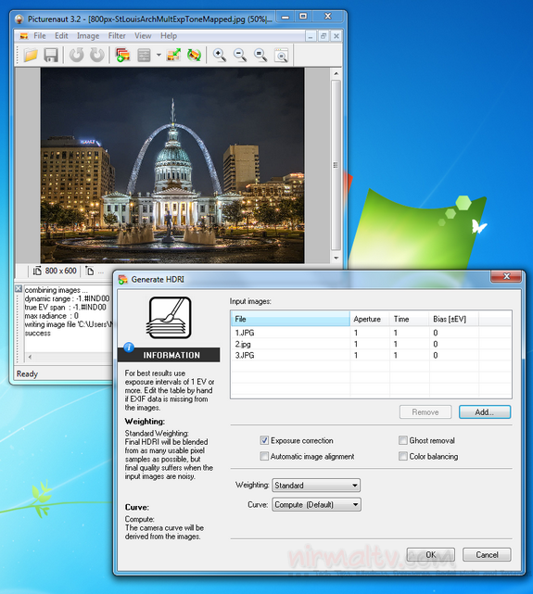Viewport: 533px width, 594px height.
Task: Open the Image menu
Action: coord(88,36)
